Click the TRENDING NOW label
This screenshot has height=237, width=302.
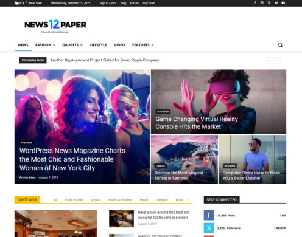[x=33, y=60]
